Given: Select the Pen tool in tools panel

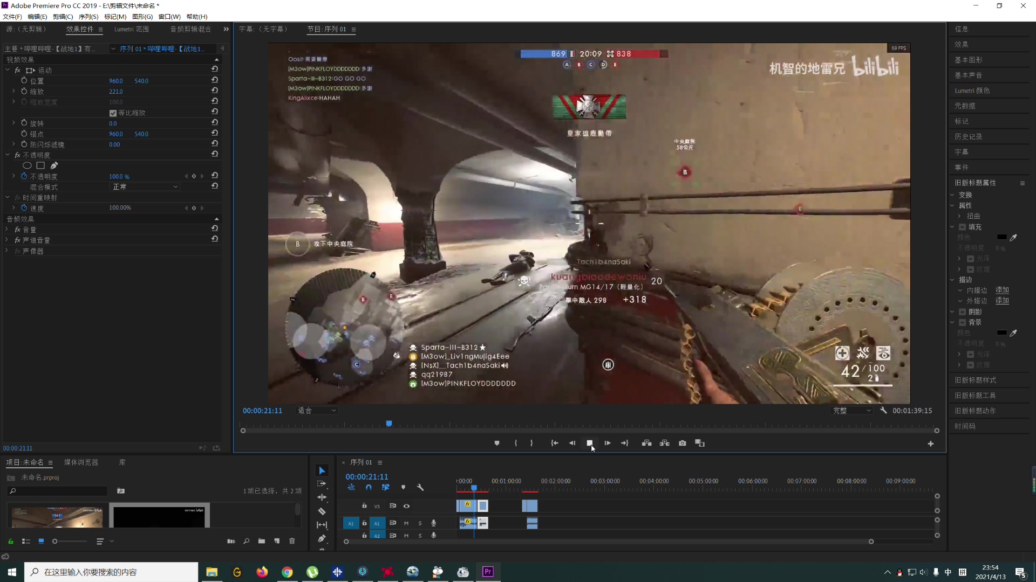Looking at the screenshot, I should click(x=322, y=538).
